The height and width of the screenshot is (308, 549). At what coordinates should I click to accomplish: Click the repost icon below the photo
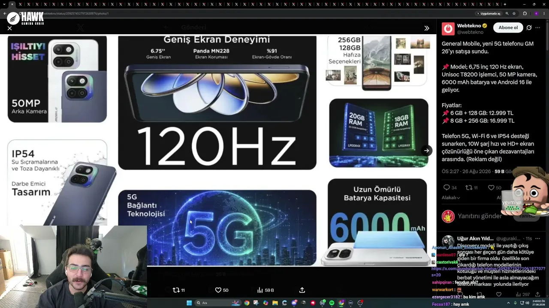click(176, 290)
